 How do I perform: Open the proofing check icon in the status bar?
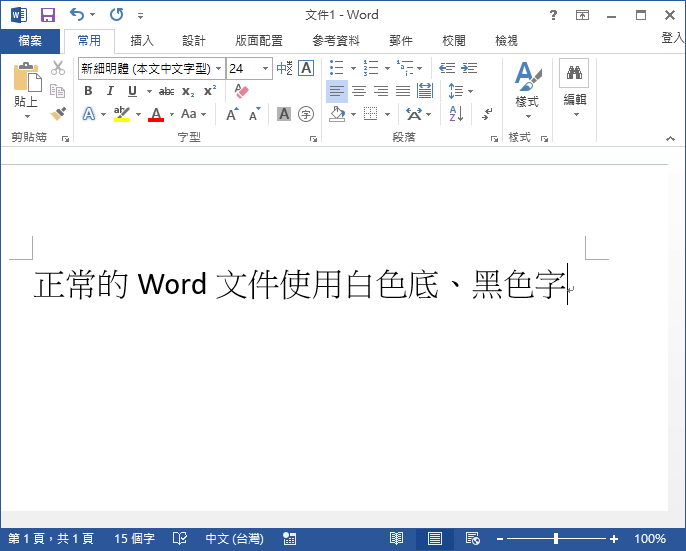pyautogui.click(x=179, y=538)
